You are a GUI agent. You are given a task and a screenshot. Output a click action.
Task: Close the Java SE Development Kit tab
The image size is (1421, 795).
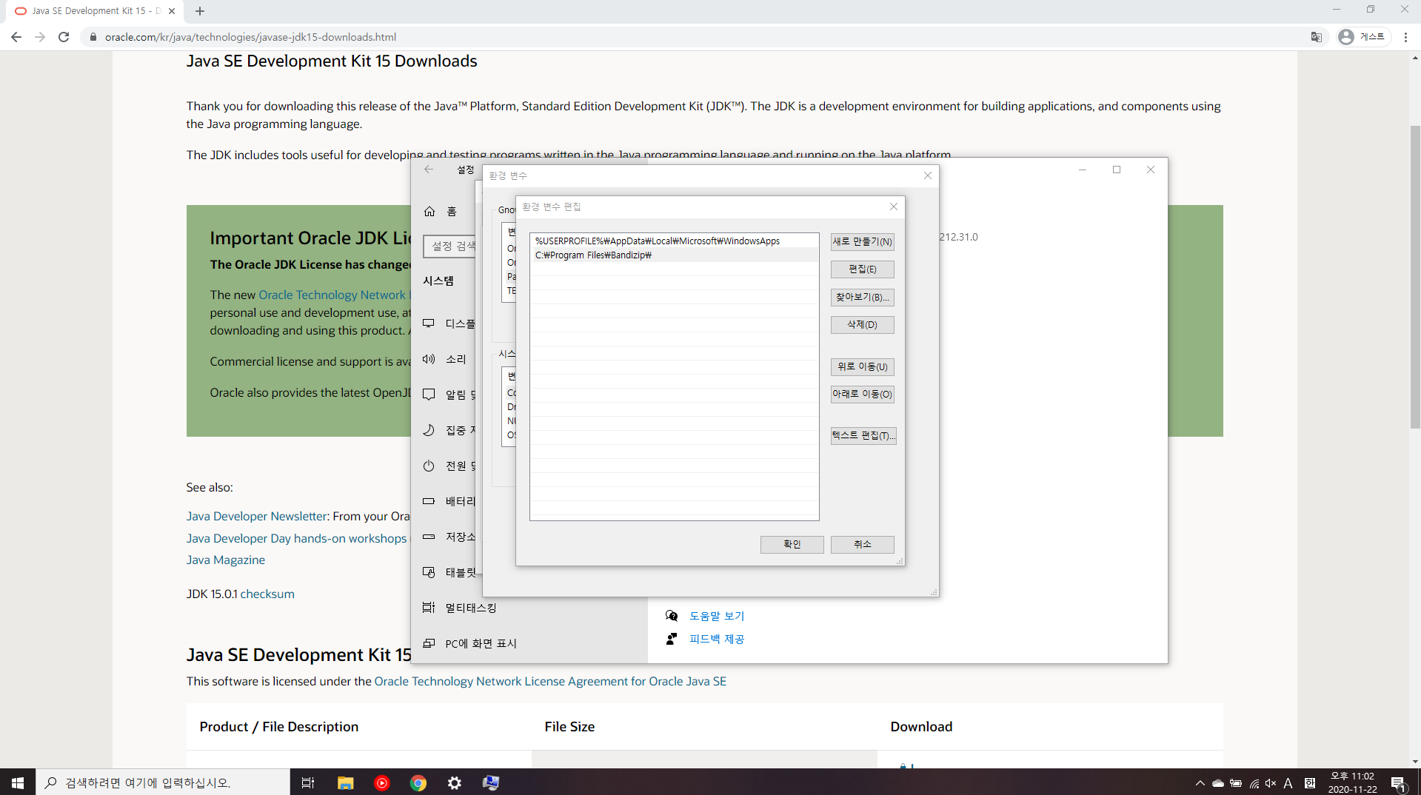click(172, 11)
